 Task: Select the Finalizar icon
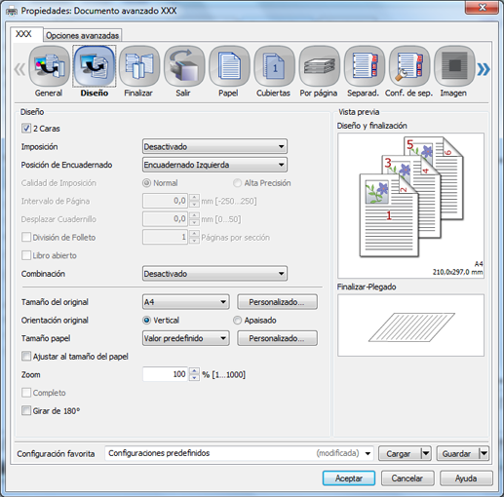pyautogui.click(x=139, y=66)
